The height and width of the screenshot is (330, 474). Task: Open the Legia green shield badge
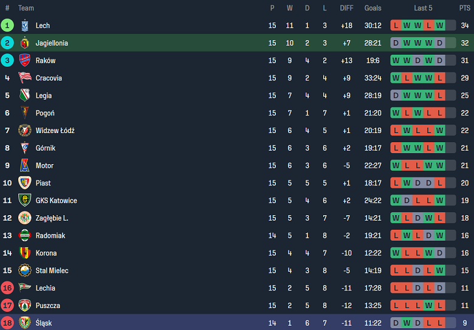[x=25, y=95]
